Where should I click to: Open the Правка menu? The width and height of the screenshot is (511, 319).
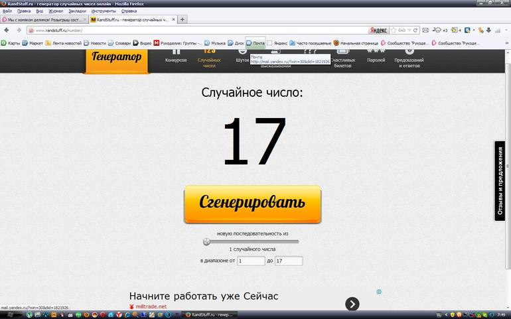tap(24, 11)
